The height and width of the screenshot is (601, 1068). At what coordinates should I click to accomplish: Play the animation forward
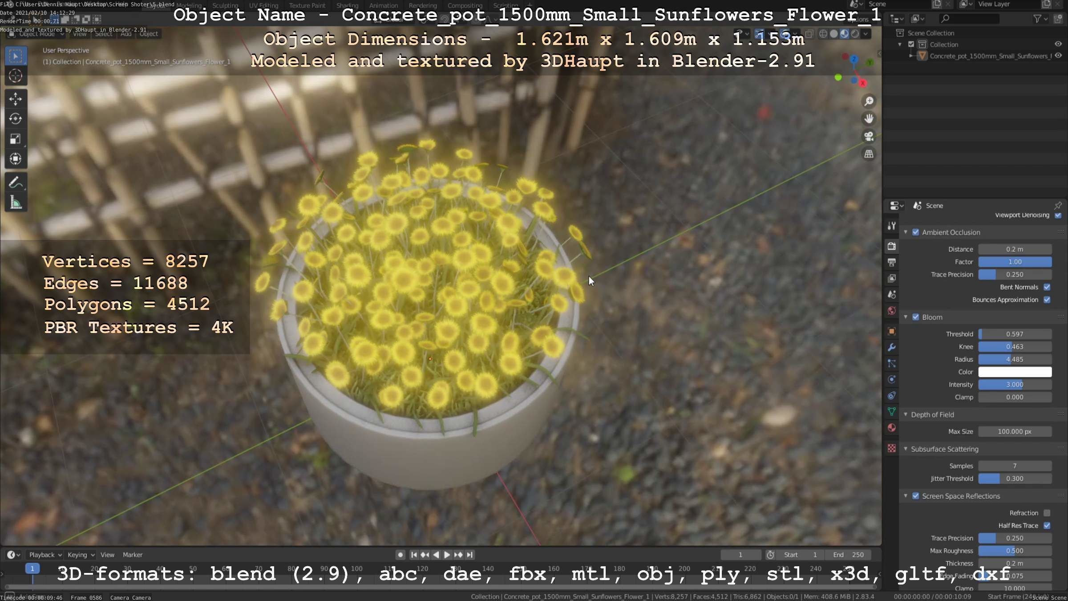click(x=447, y=555)
